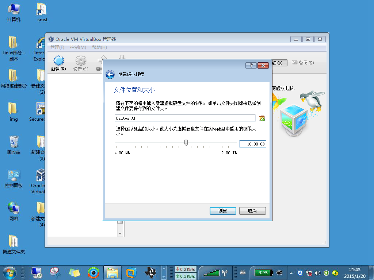Click the colorful circular browser taskbar icon
The width and height of the screenshot is (374, 280).
[93, 273]
